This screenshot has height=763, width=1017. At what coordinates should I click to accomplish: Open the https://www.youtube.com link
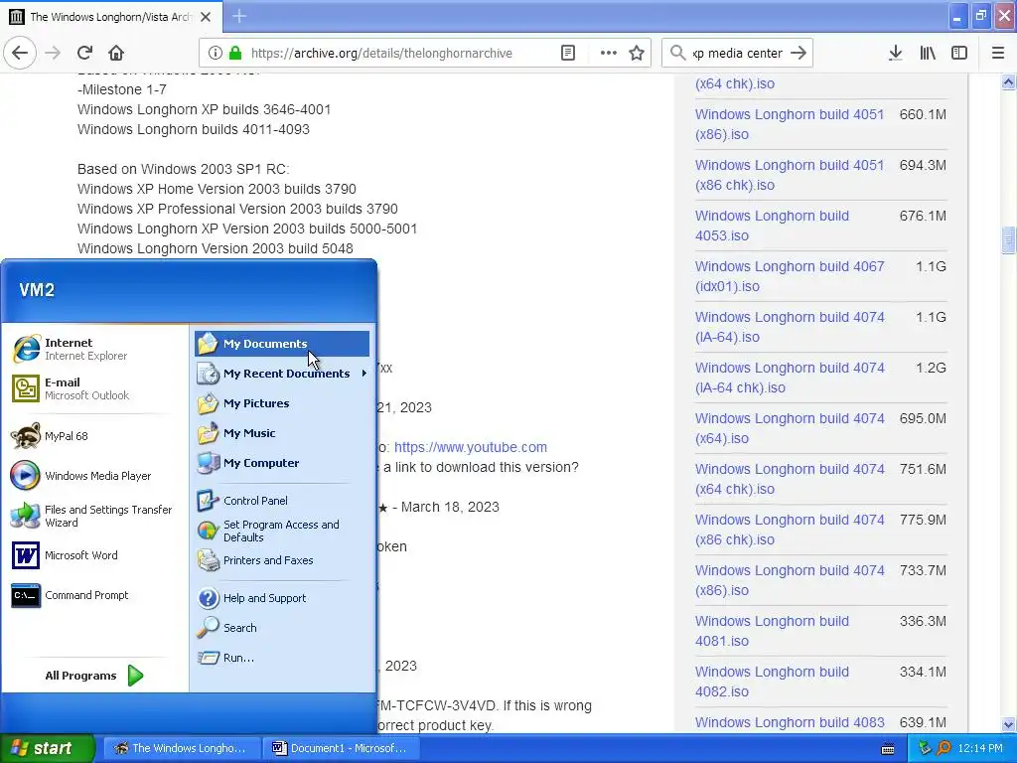[x=470, y=447]
